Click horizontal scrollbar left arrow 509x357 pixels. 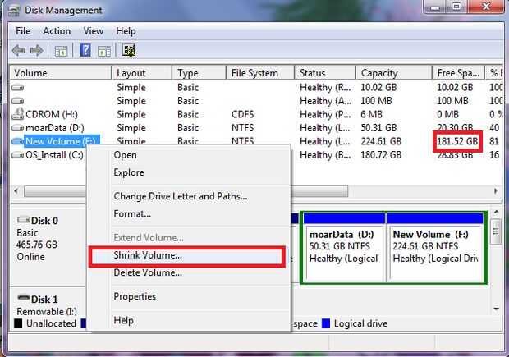16,191
